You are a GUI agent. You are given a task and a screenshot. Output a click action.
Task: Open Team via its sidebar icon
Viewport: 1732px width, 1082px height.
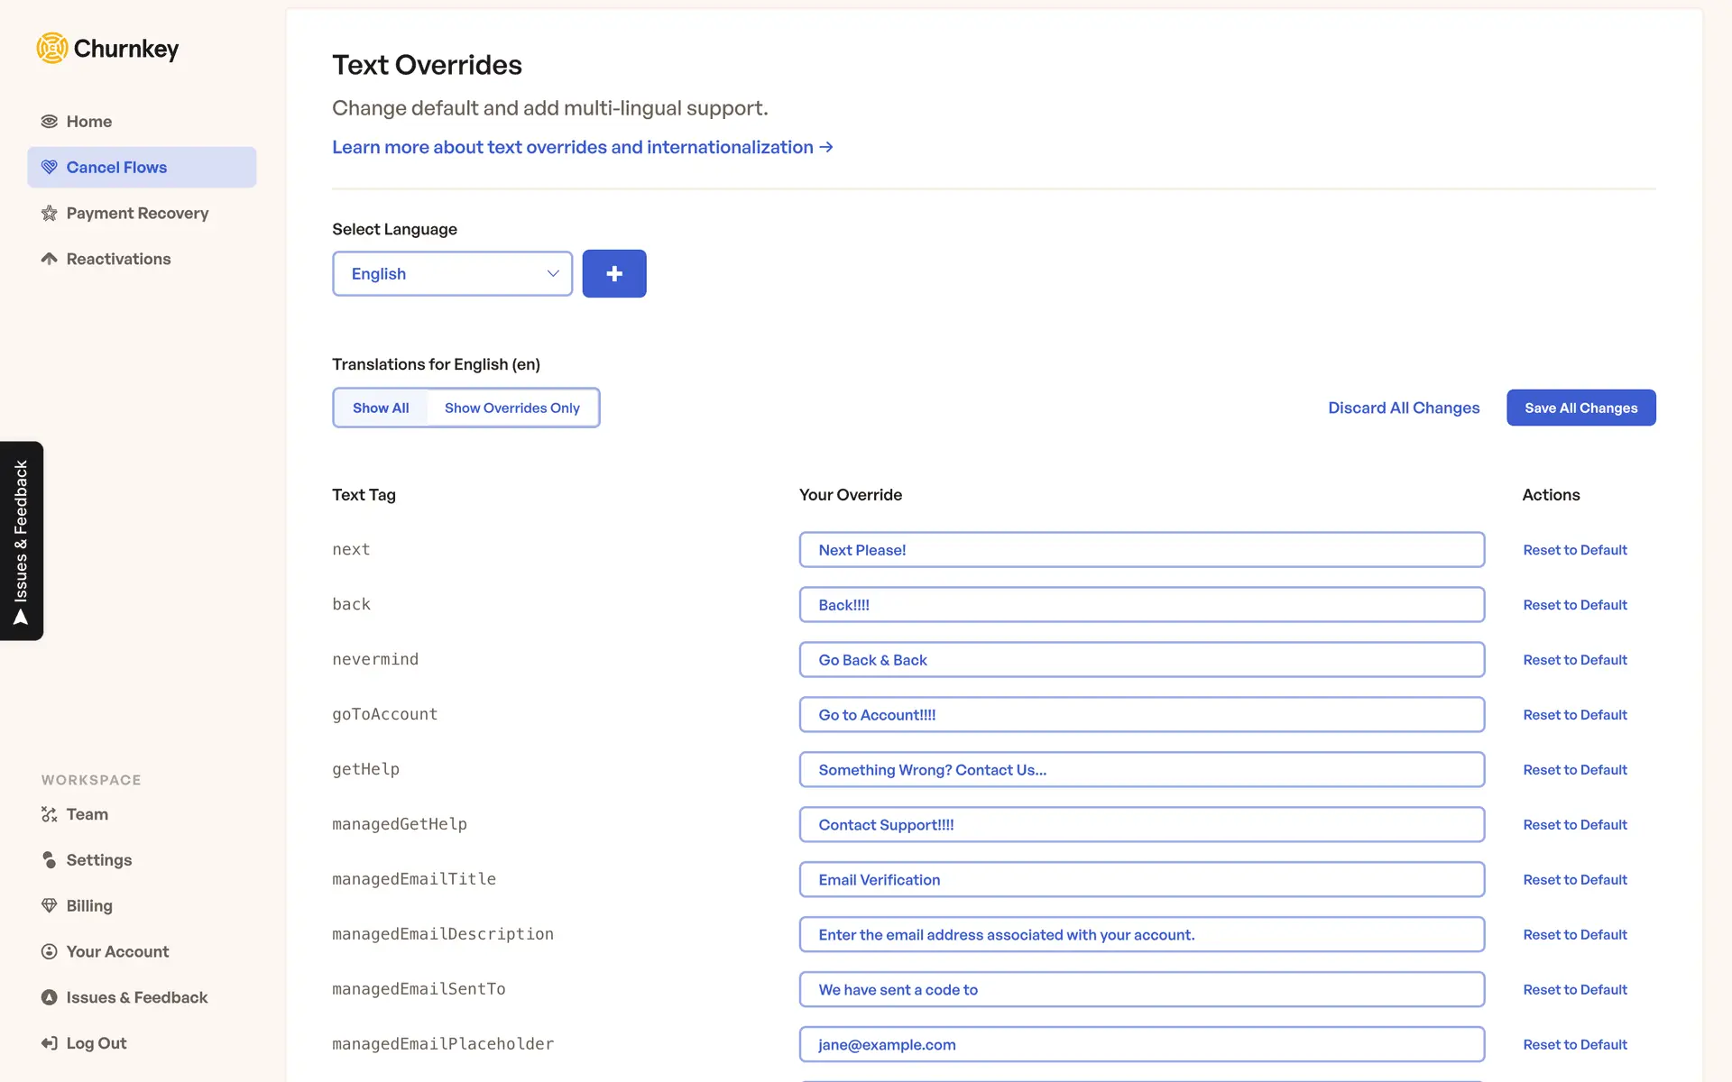click(x=50, y=815)
